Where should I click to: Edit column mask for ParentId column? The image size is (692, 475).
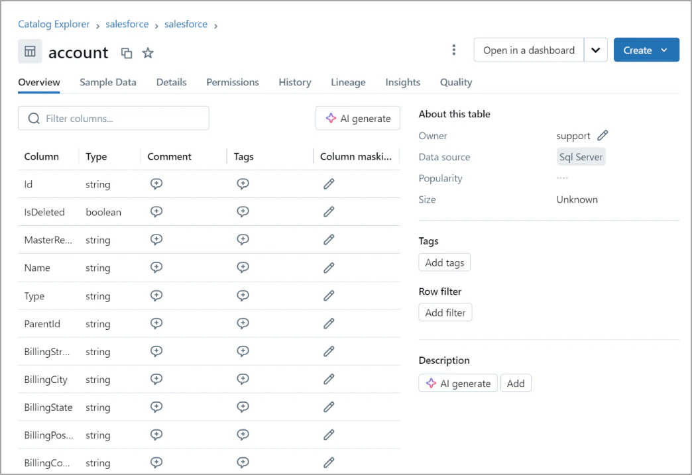[x=329, y=324]
